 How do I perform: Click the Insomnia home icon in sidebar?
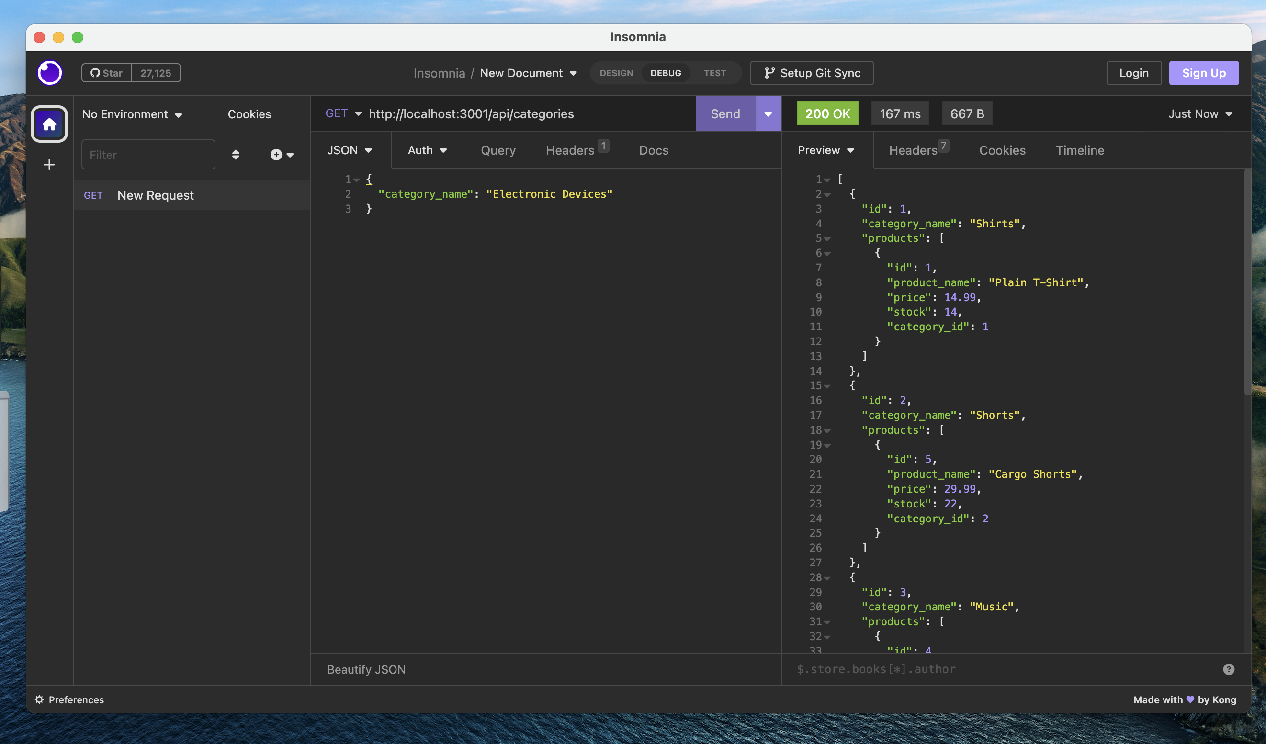[x=49, y=124]
